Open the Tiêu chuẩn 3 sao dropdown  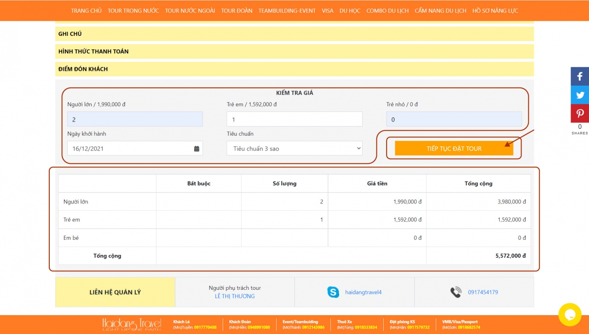click(x=294, y=148)
